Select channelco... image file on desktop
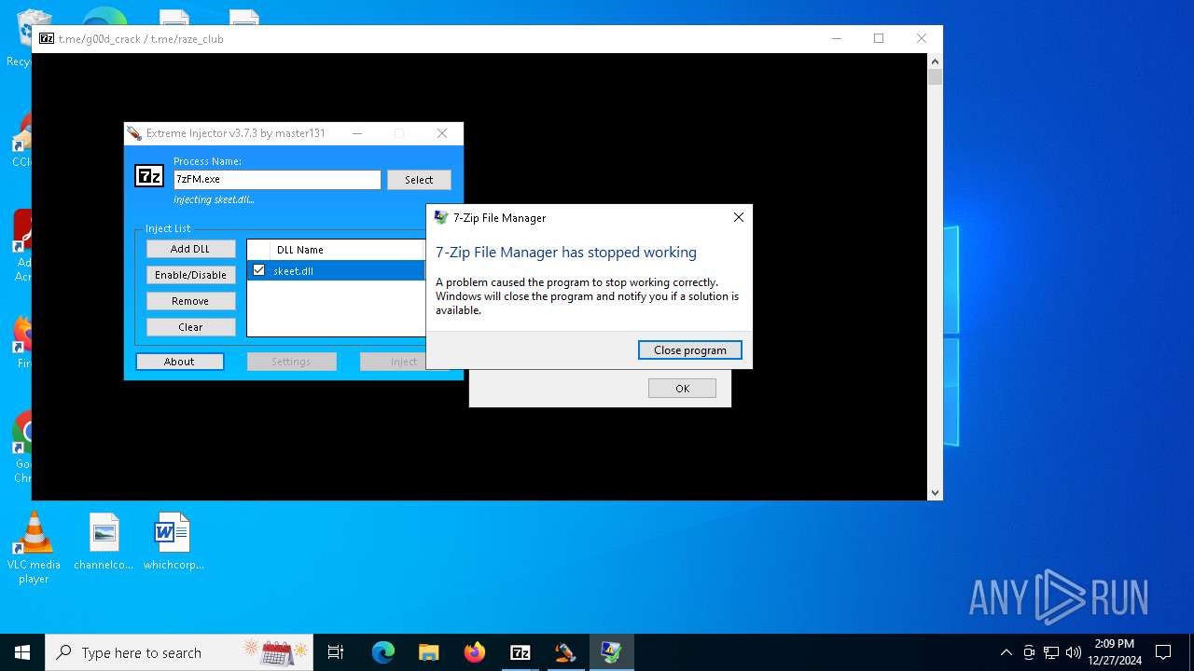The image size is (1194, 671). pyautogui.click(x=104, y=541)
